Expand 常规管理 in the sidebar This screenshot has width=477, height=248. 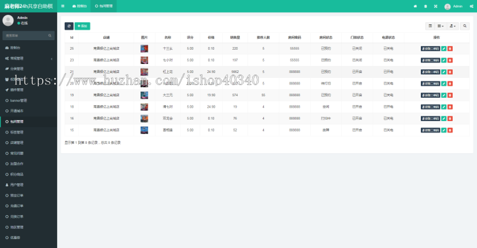pos(29,58)
